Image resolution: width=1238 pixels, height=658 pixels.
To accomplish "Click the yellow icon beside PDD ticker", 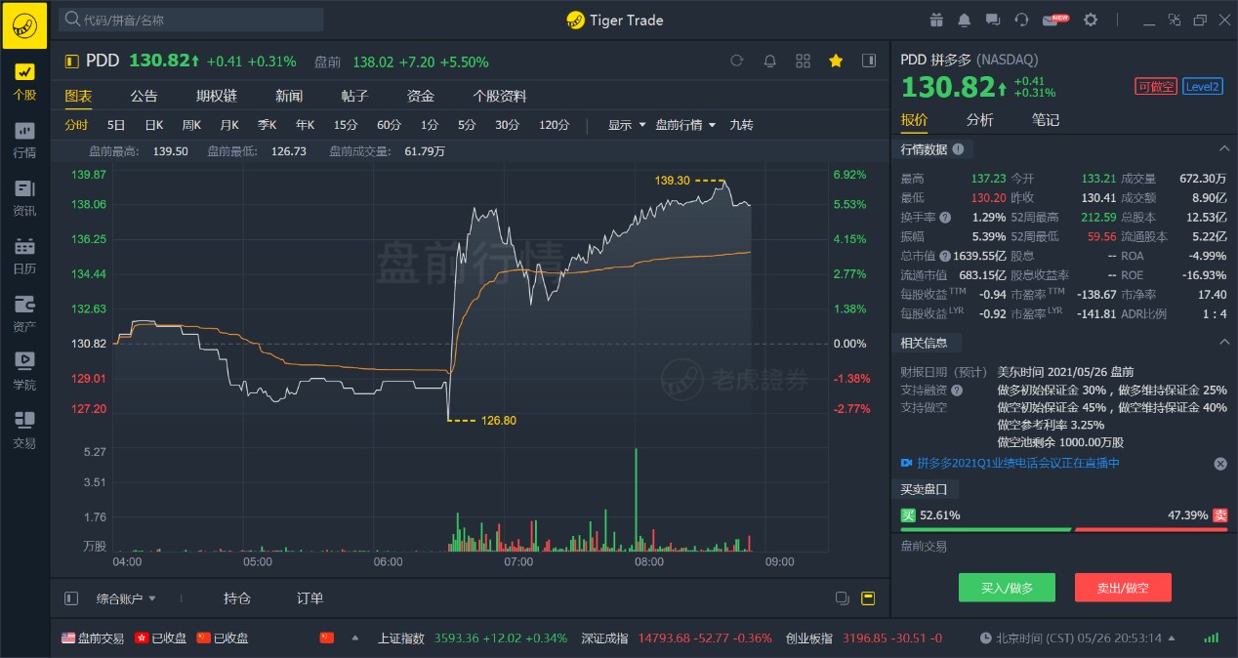I will [x=71, y=62].
